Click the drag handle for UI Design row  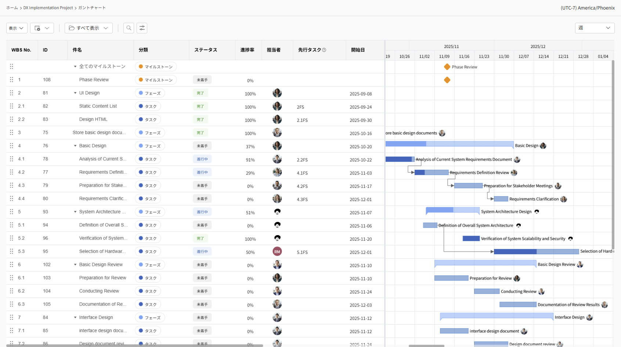coord(11,93)
